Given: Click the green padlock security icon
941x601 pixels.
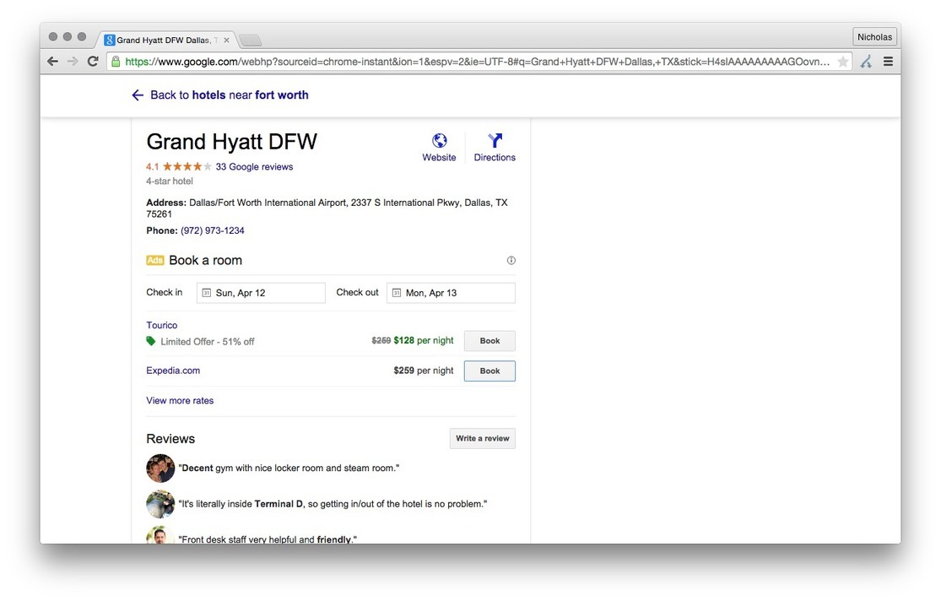Looking at the screenshot, I should [x=116, y=62].
